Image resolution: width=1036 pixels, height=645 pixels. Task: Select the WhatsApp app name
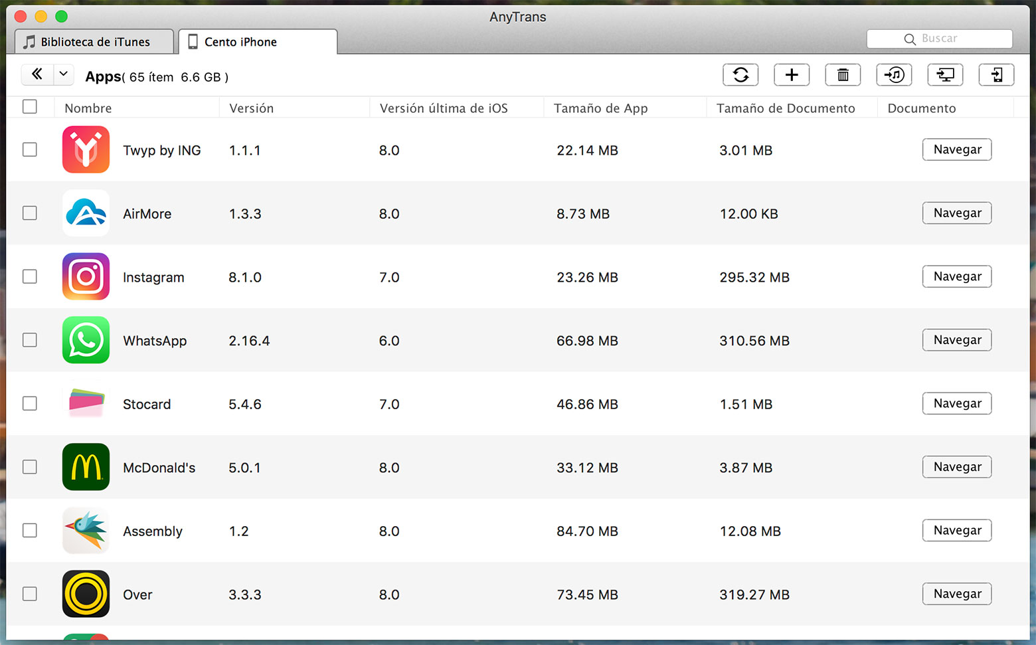[155, 341]
